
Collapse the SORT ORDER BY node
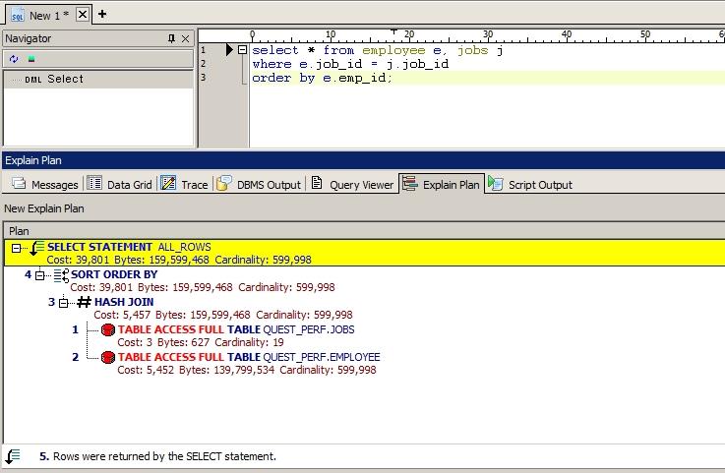tap(40, 275)
